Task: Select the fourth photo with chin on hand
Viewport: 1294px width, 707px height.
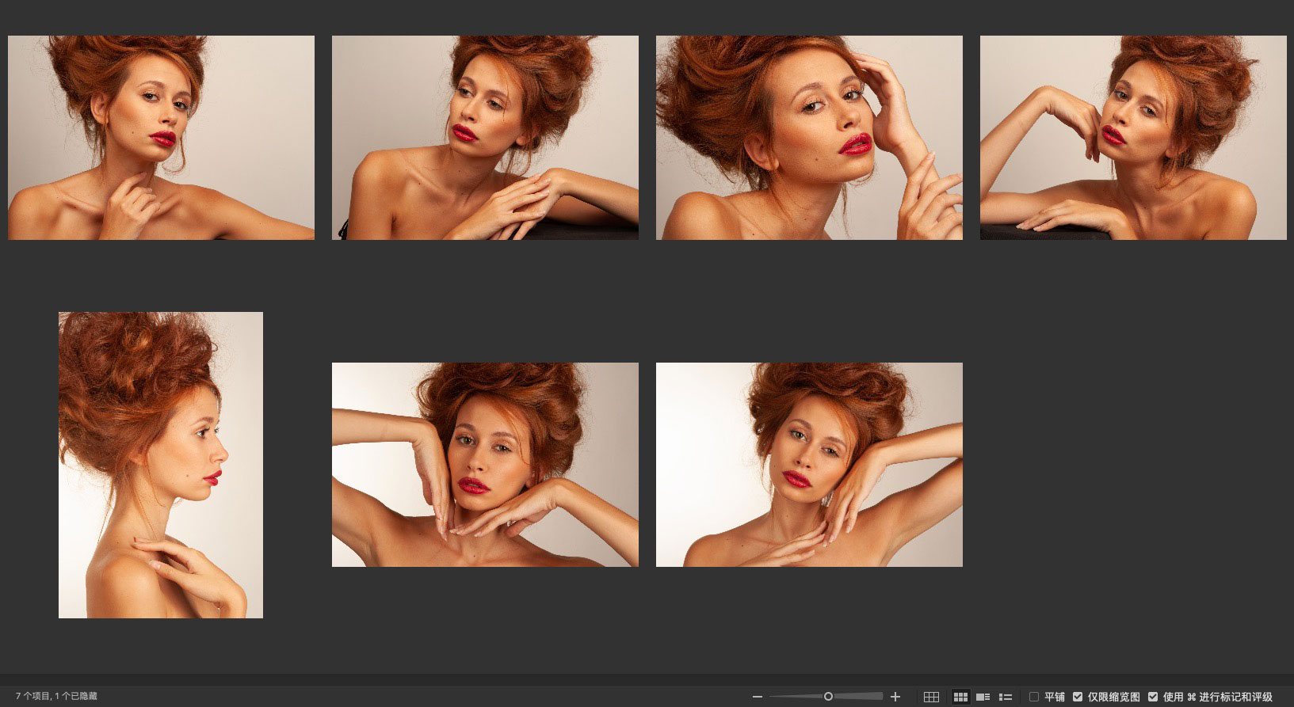Action: [1133, 138]
